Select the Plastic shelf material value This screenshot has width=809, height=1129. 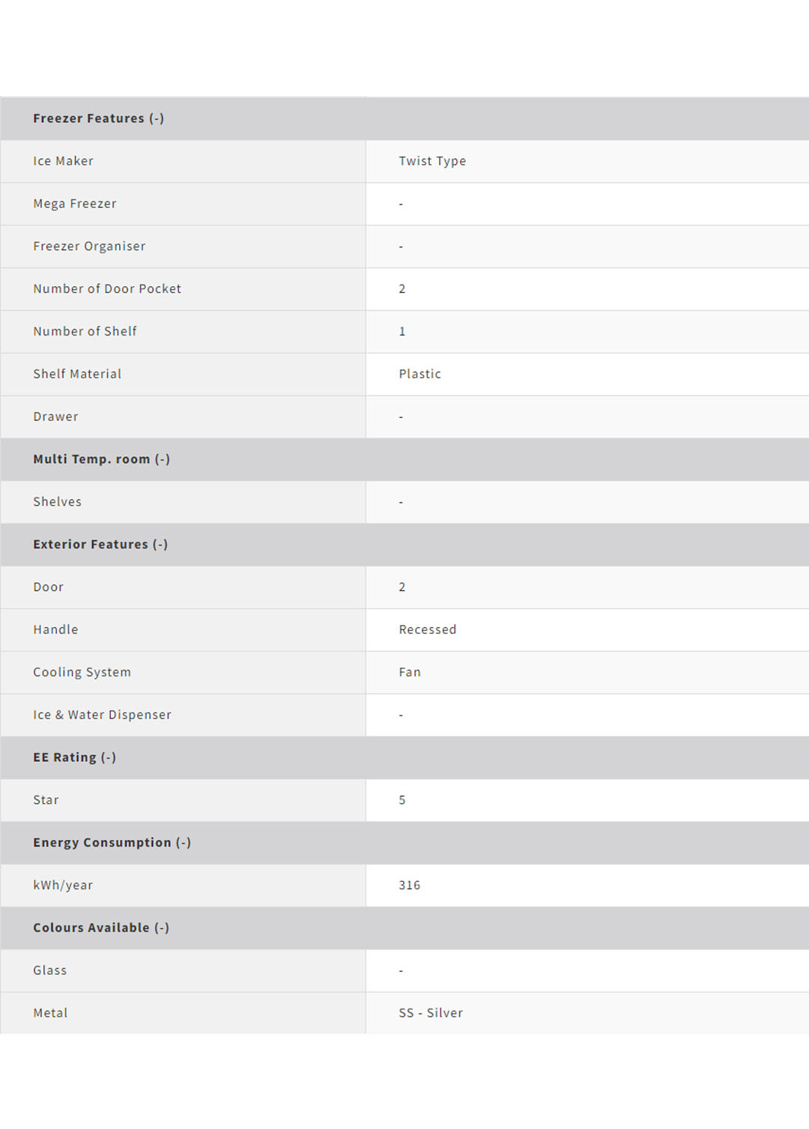419,374
